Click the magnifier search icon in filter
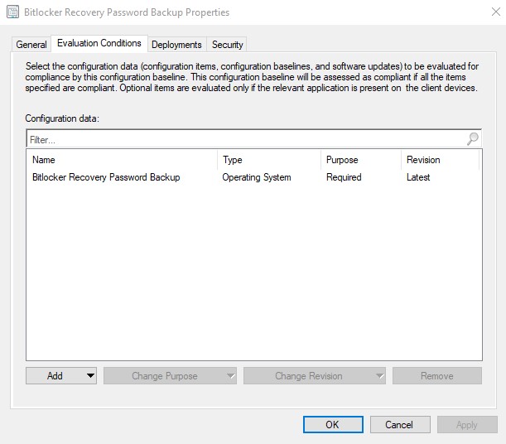The width and height of the screenshot is (506, 444). pos(473,139)
